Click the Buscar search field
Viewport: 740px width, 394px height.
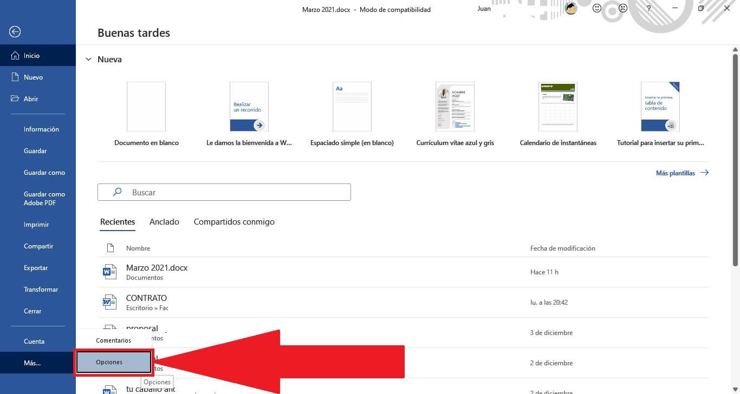click(224, 192)
